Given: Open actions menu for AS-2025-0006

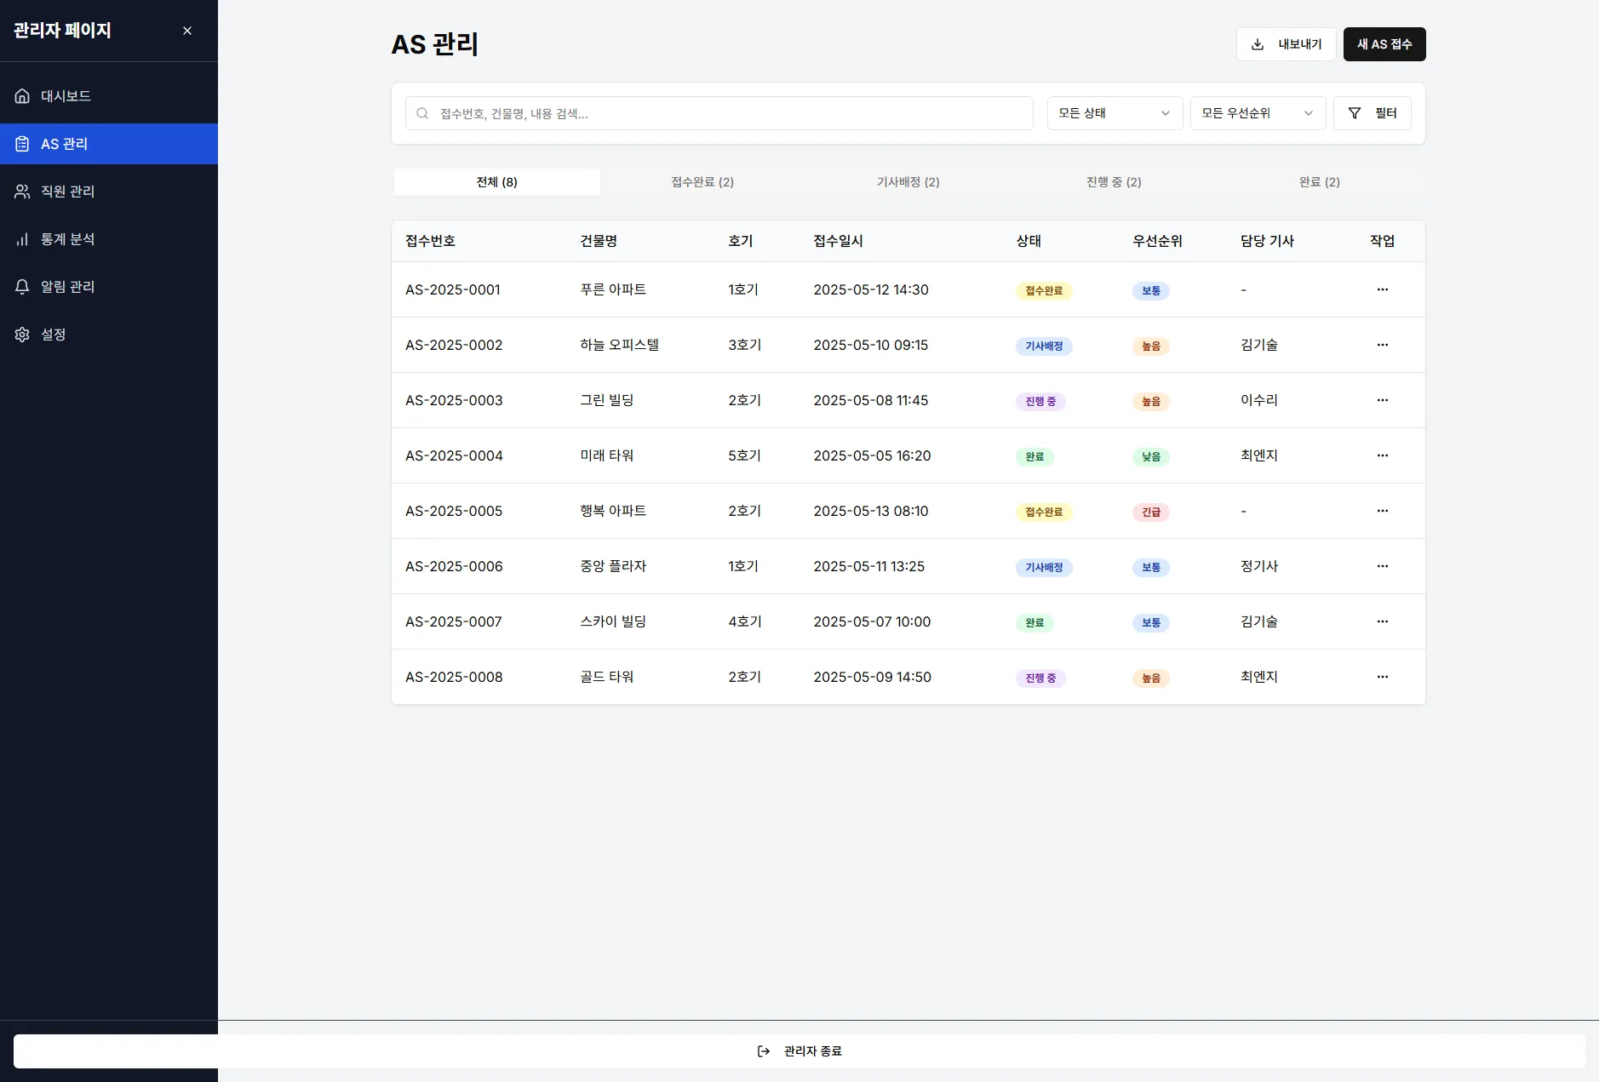Looking at the screenshot, I should point(1383,566).
